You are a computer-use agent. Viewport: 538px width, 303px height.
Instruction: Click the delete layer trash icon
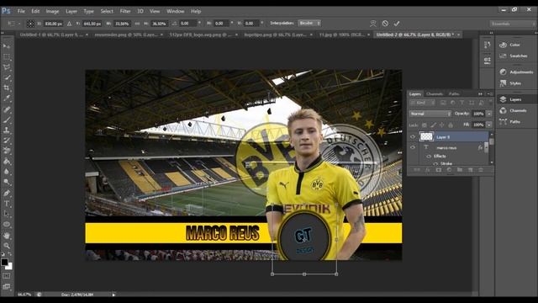coord(481,170)
